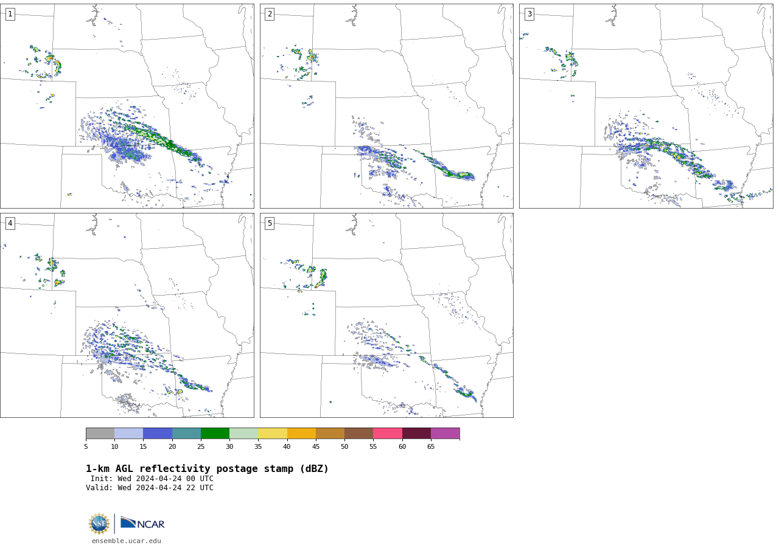Viewport: 779px width, 548px height.
Task: Select the tan 45-50 dBZ swatch
Action: [x=330, y=433]
